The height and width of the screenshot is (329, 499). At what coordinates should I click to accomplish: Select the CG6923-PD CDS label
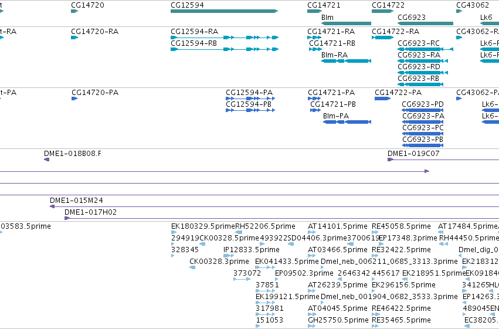(423, 104)
